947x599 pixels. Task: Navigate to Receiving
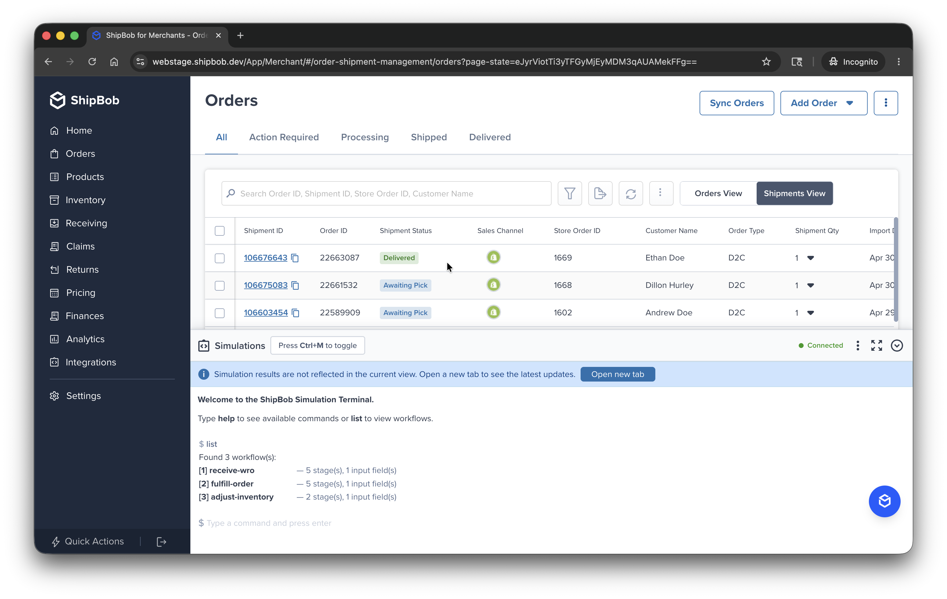tap(78, 223)
